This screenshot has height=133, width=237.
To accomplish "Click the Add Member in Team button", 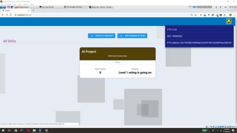I will pos(132,36).
